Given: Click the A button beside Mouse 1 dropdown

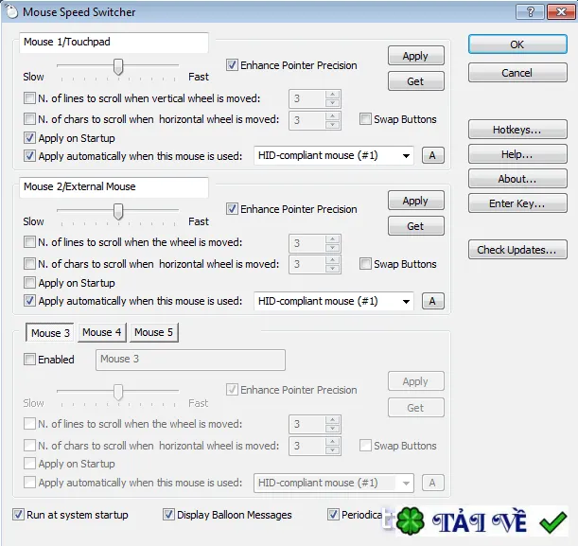Looking at the screenshot, I should pyautogui.click(x=432, y=155).
